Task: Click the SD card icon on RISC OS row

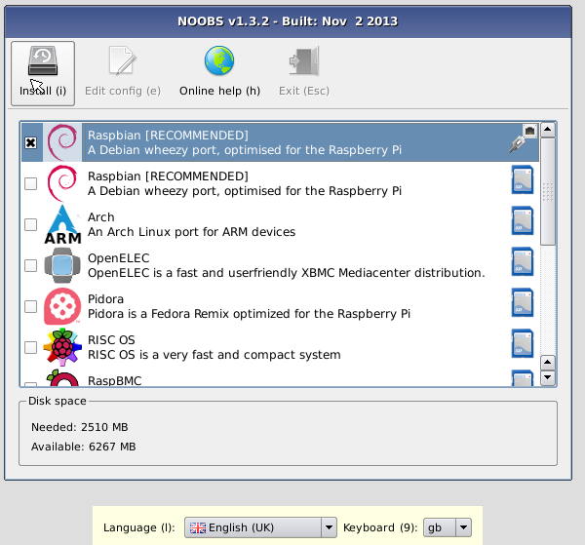Action: point(523,343)
